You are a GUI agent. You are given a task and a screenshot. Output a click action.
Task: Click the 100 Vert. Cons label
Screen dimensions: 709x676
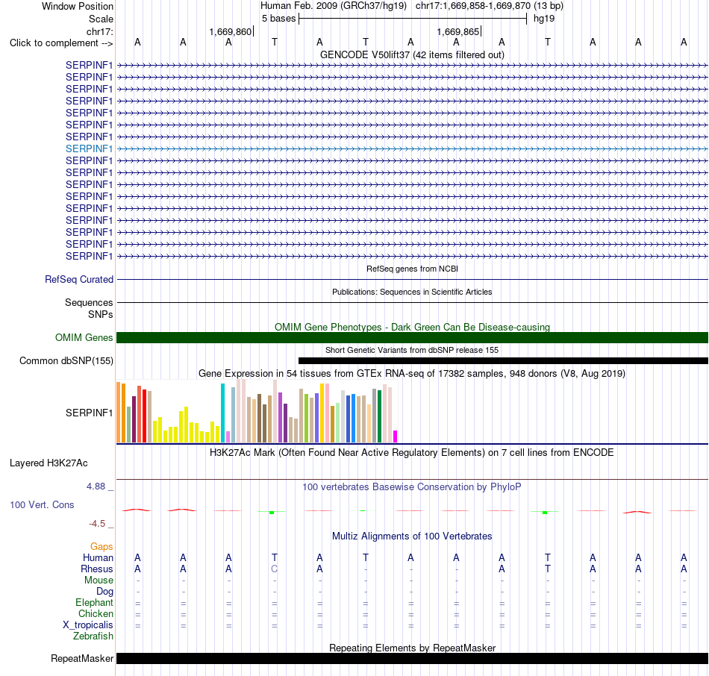point(42,504)
